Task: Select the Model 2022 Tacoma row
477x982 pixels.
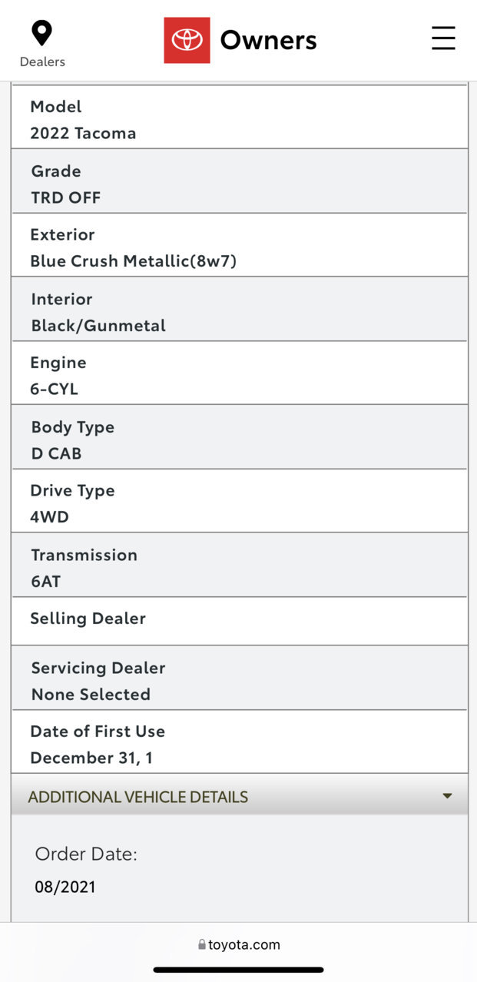Action: [240, 117]
